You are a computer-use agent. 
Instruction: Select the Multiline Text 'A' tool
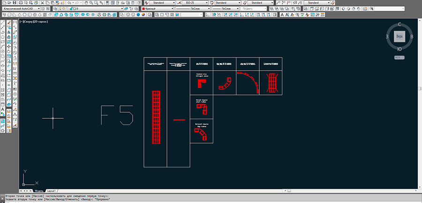coord(3,109)
